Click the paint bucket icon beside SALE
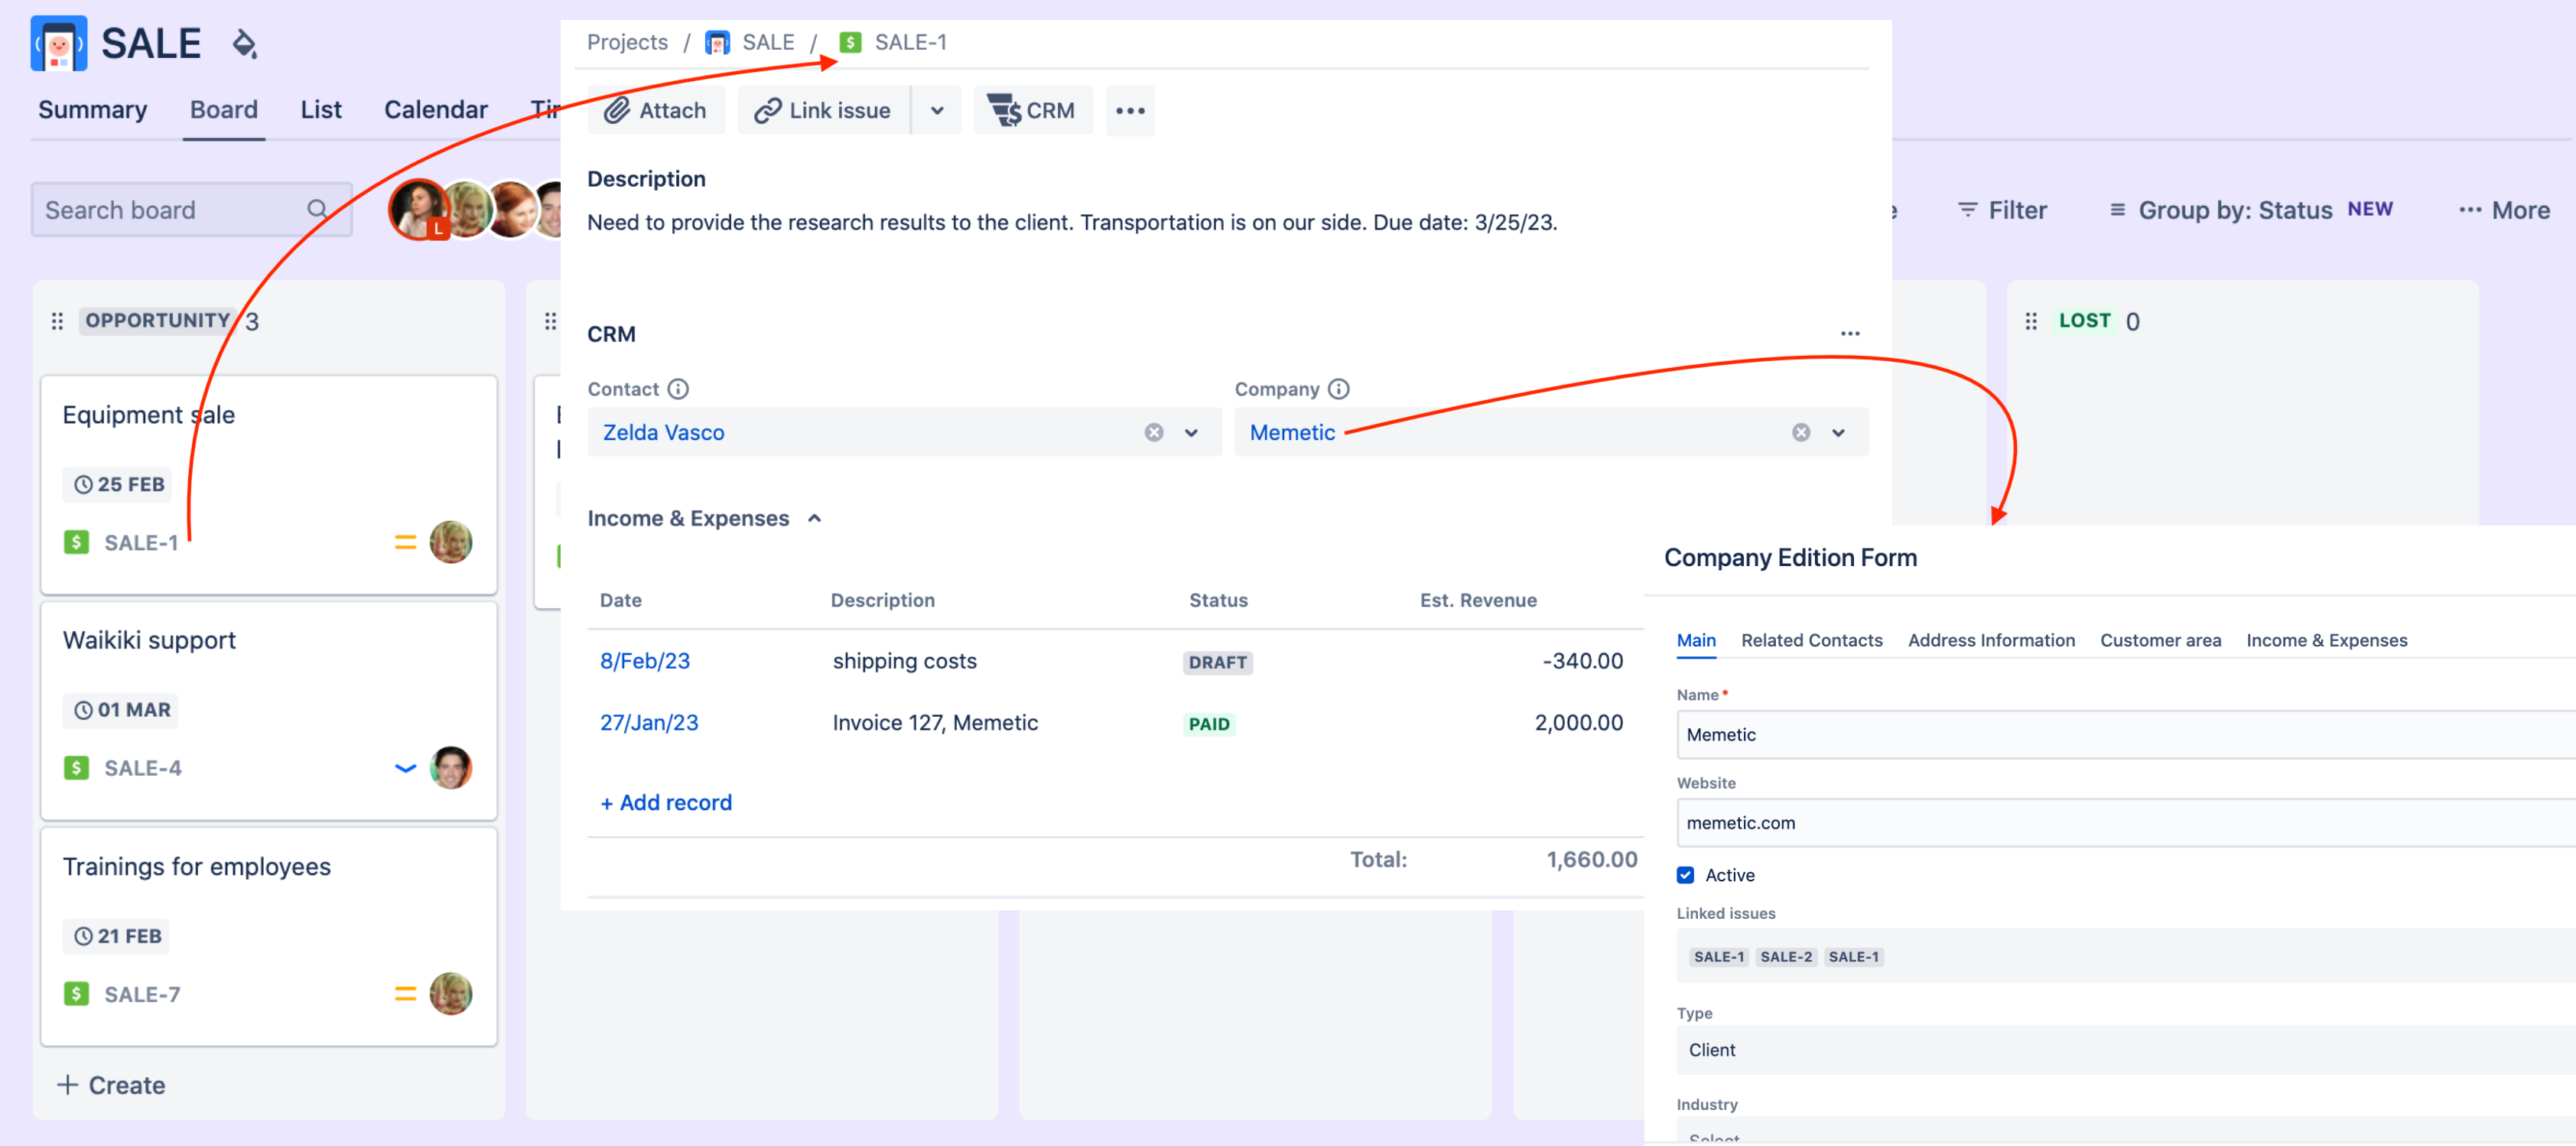This screenshot has width=2576, height=1146. [244, 44]
